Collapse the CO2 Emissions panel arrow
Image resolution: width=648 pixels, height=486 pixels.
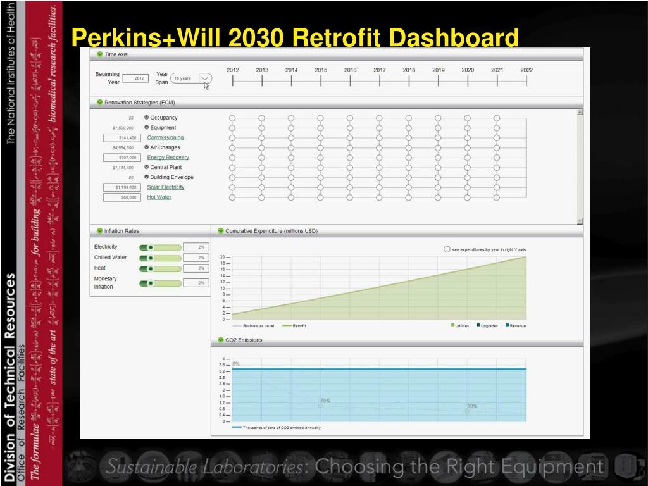click(x=221, y=340)
